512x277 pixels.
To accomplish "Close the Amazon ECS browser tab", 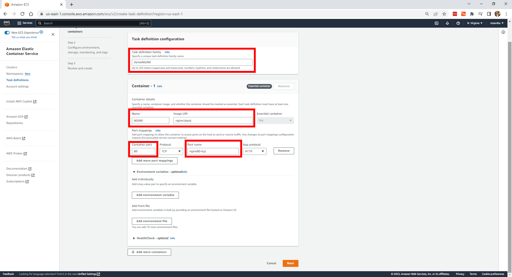I will tap(61, 5).
